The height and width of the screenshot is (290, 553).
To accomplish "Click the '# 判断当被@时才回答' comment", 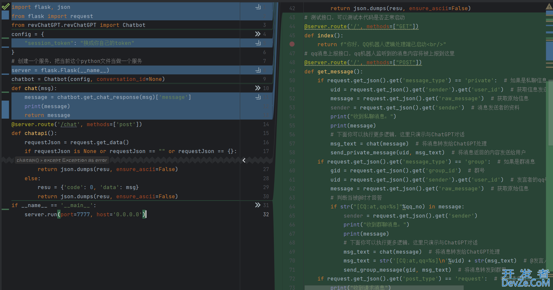I will pyautogui.click(x=356, y=198).
